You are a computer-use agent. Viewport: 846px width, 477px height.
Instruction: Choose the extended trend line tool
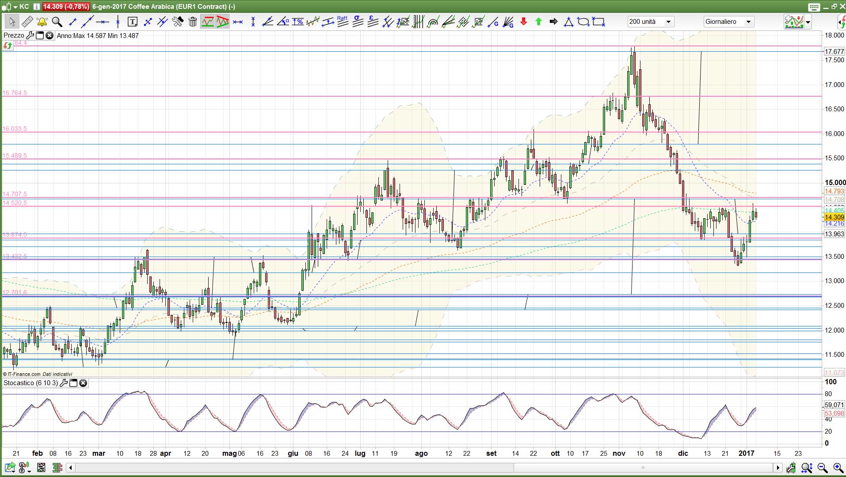[x=88, y=22]
